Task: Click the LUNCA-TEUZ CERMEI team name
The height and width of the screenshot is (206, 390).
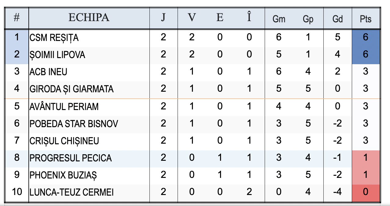Action: (x=72, y=193)
